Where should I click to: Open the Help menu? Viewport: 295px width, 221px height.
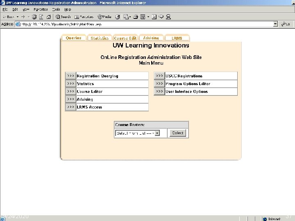pos(68,9)
